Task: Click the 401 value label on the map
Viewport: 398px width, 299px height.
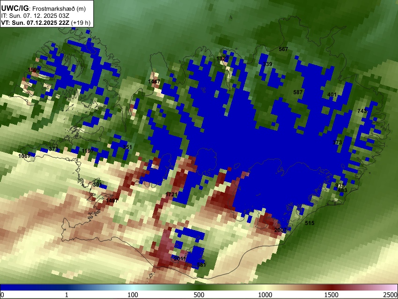Action: pos(332,95)
